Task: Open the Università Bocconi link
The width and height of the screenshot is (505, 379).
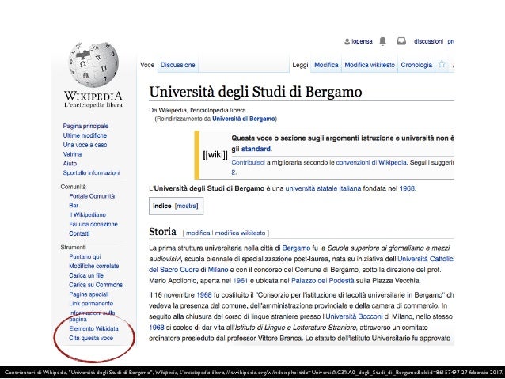Action: pos(354,316)
